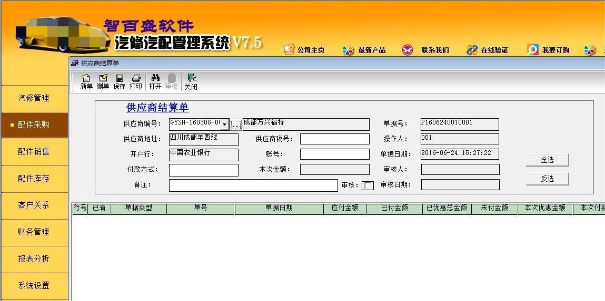Viewport: 605px width, 301px height.
Task: Click the 应付金额 column header
Action: point(345,208)
